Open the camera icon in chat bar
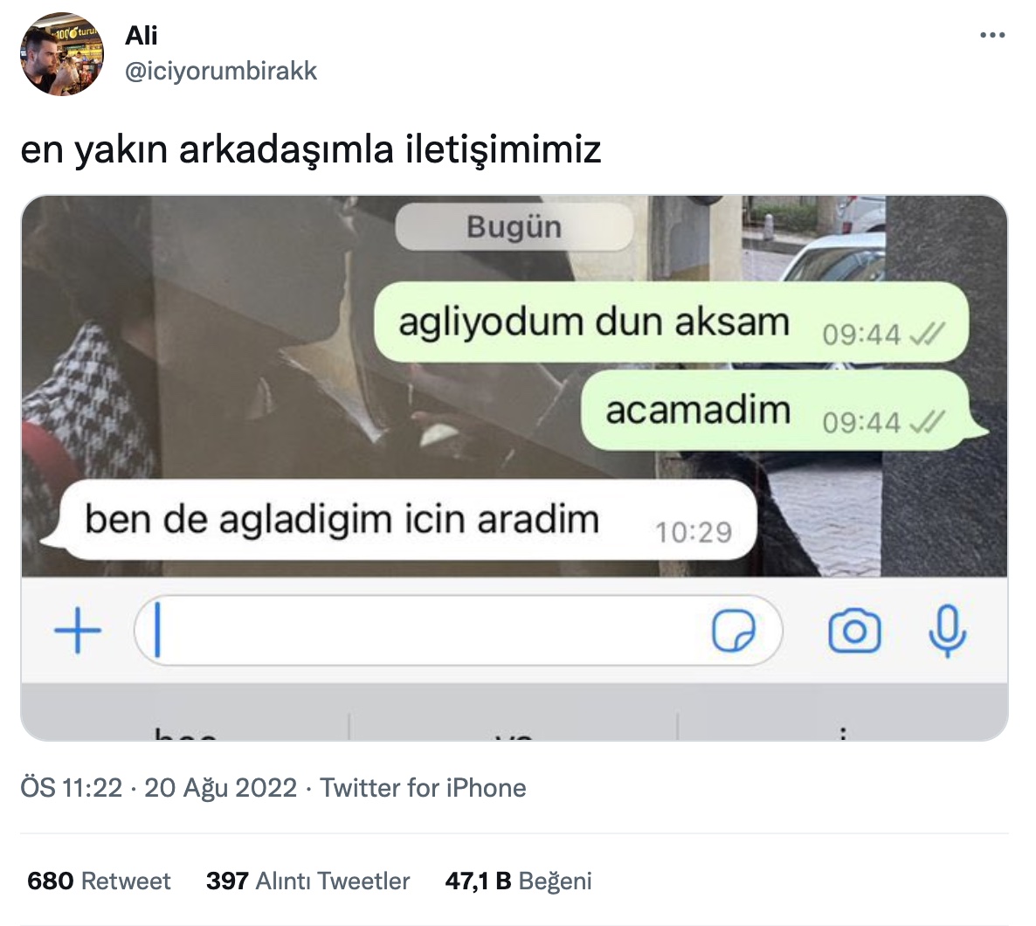Image resolution: width=1036 pixels, height=926 pixels. [854, 631]
